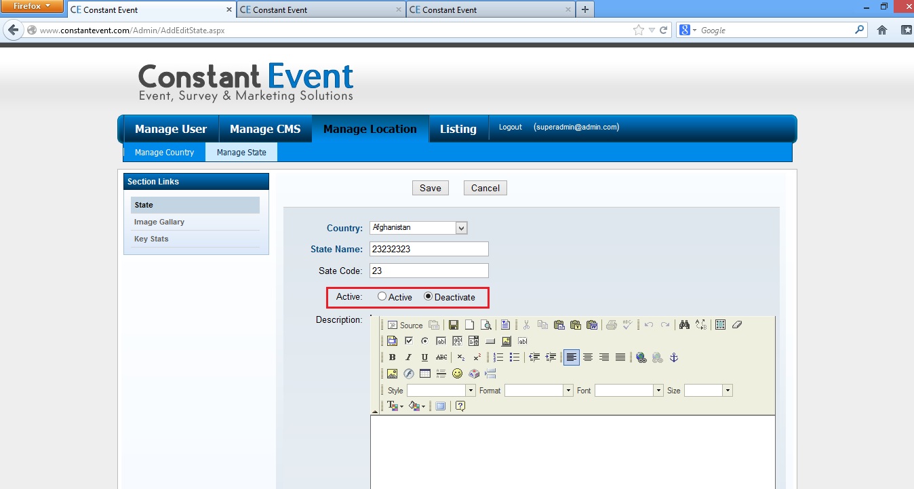Viewport: 914px width, 489px height.
Task: Insert a numbered list
Action: (x=498, y=357)
